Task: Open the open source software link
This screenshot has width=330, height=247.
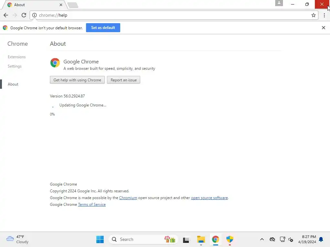Action: coord(209,198)
